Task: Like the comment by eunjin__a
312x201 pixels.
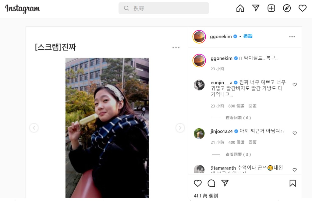Action: [x=295, y=84]
